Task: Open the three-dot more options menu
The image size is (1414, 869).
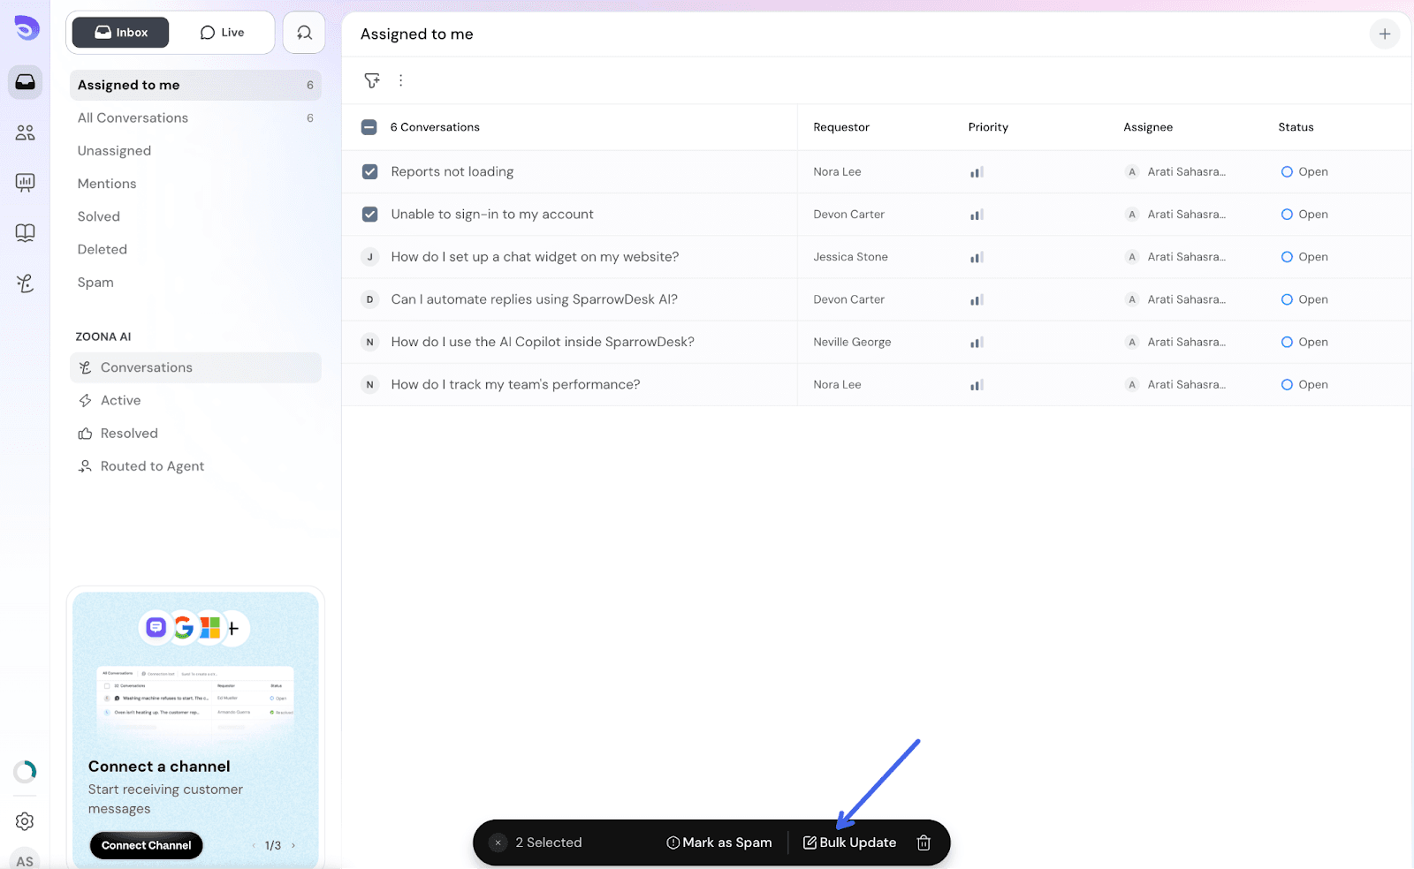Action: (x=400, y=80)
